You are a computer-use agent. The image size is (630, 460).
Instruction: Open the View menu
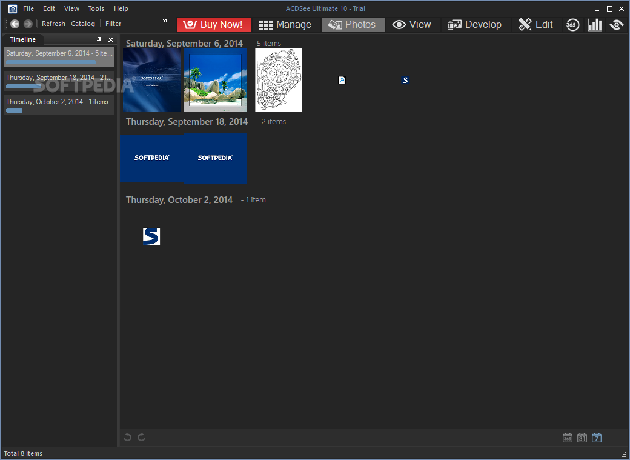click(x=71, y=8)
